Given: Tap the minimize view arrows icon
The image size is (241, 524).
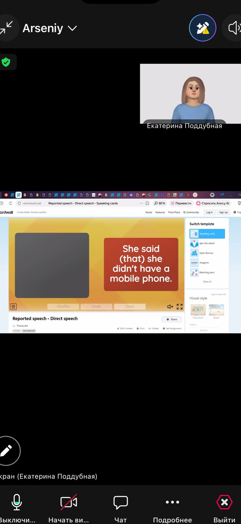Looking at the screenshot, I should [6, 28].
